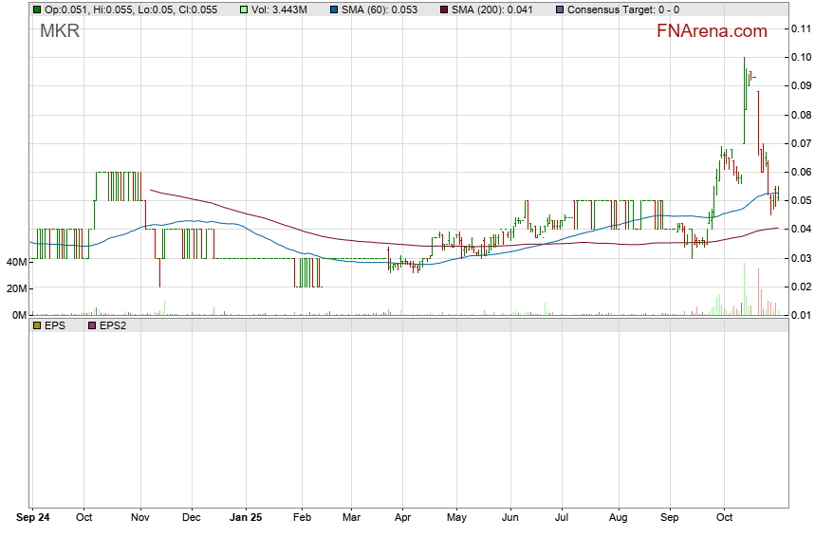Select the Jan 25 date on the time axis

[247, 519]
